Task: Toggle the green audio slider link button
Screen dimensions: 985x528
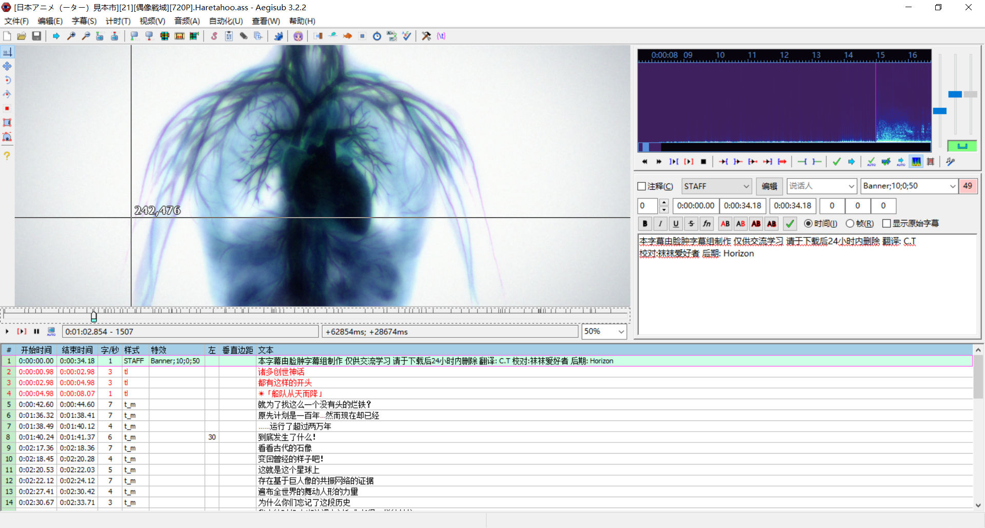Action: click(x=962, y=146)
